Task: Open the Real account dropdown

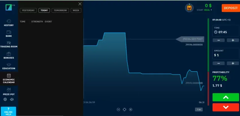Action: tap(208, 10)
